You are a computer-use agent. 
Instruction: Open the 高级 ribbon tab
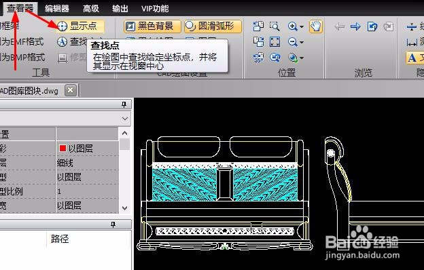91,9
